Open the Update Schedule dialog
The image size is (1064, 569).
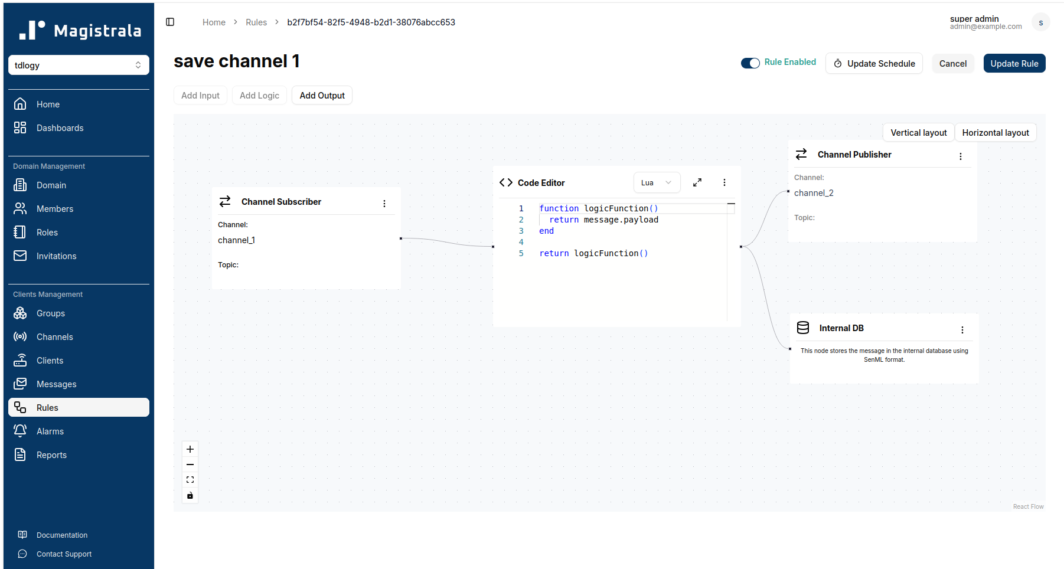point(874,63)
